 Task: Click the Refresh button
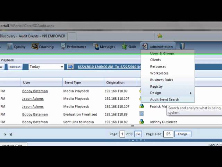[x=15, y=67]
